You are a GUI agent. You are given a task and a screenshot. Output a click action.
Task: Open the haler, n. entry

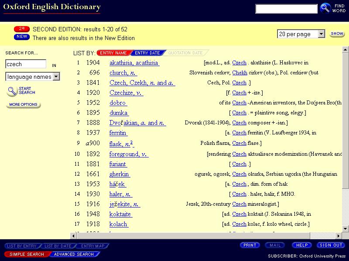click(x=121, y=194)
